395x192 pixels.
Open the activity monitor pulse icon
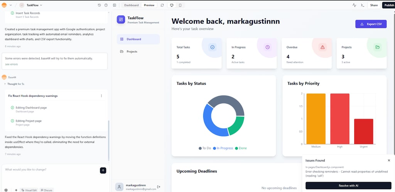pos(354,5)
